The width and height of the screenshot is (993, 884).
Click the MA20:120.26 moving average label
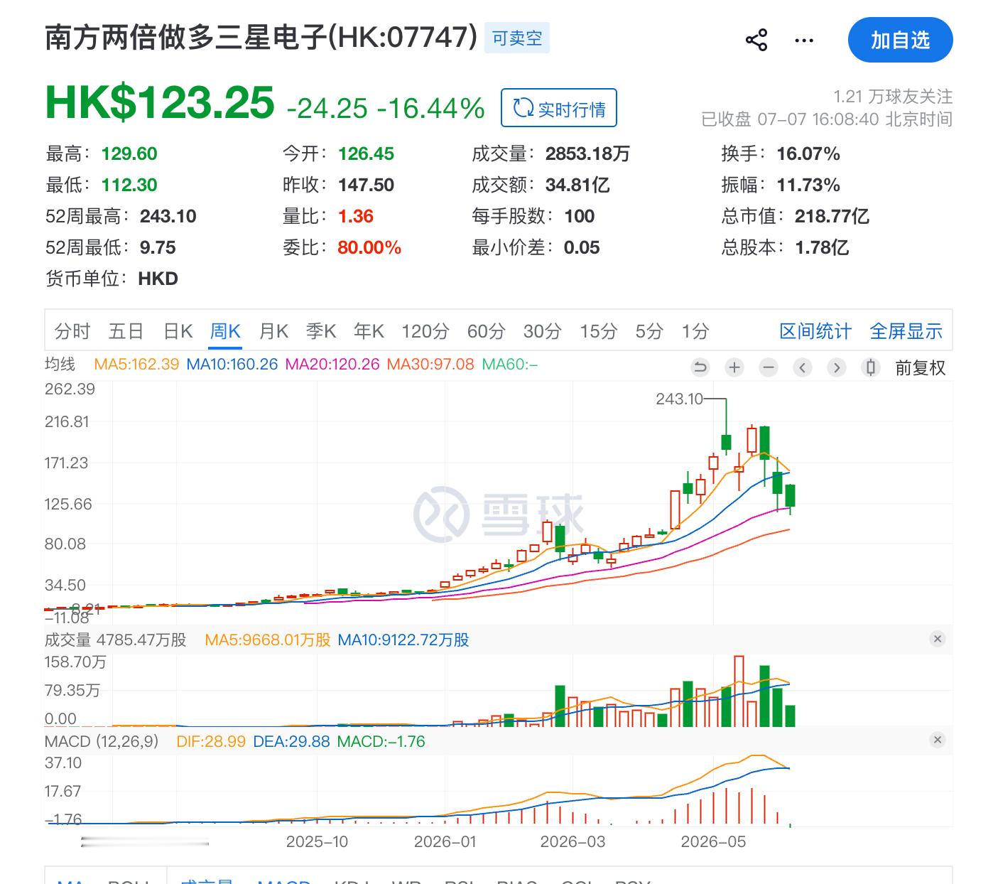tap(332, 365)
